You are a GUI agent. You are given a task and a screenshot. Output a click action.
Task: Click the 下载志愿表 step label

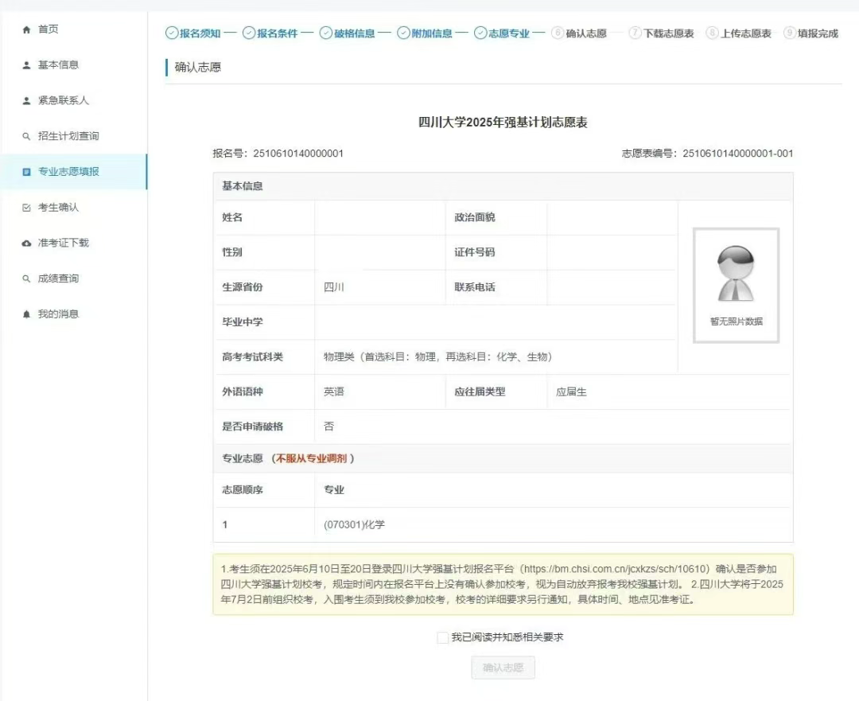668,33
